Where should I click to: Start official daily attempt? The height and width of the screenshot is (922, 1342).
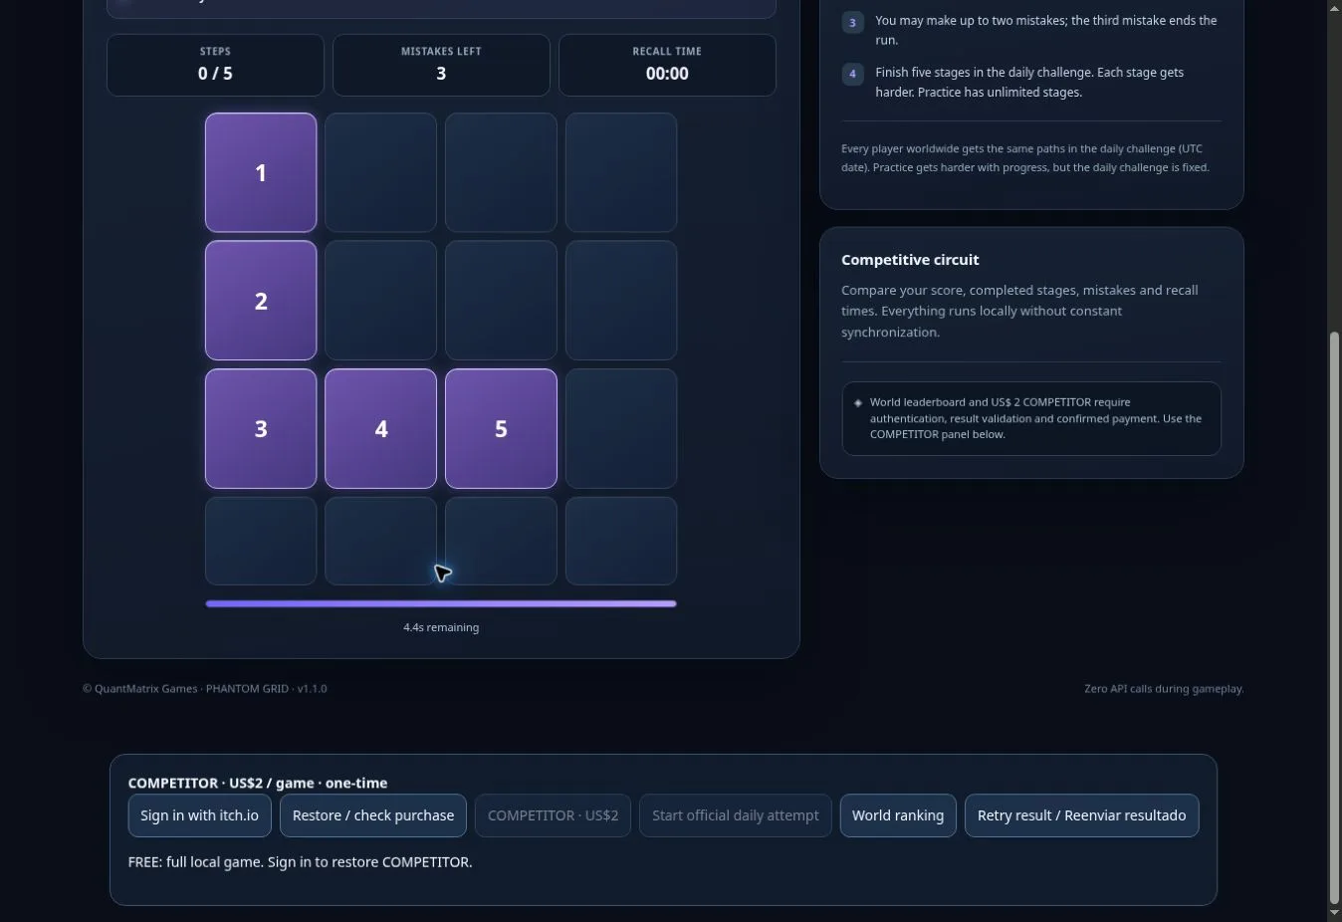735,815
